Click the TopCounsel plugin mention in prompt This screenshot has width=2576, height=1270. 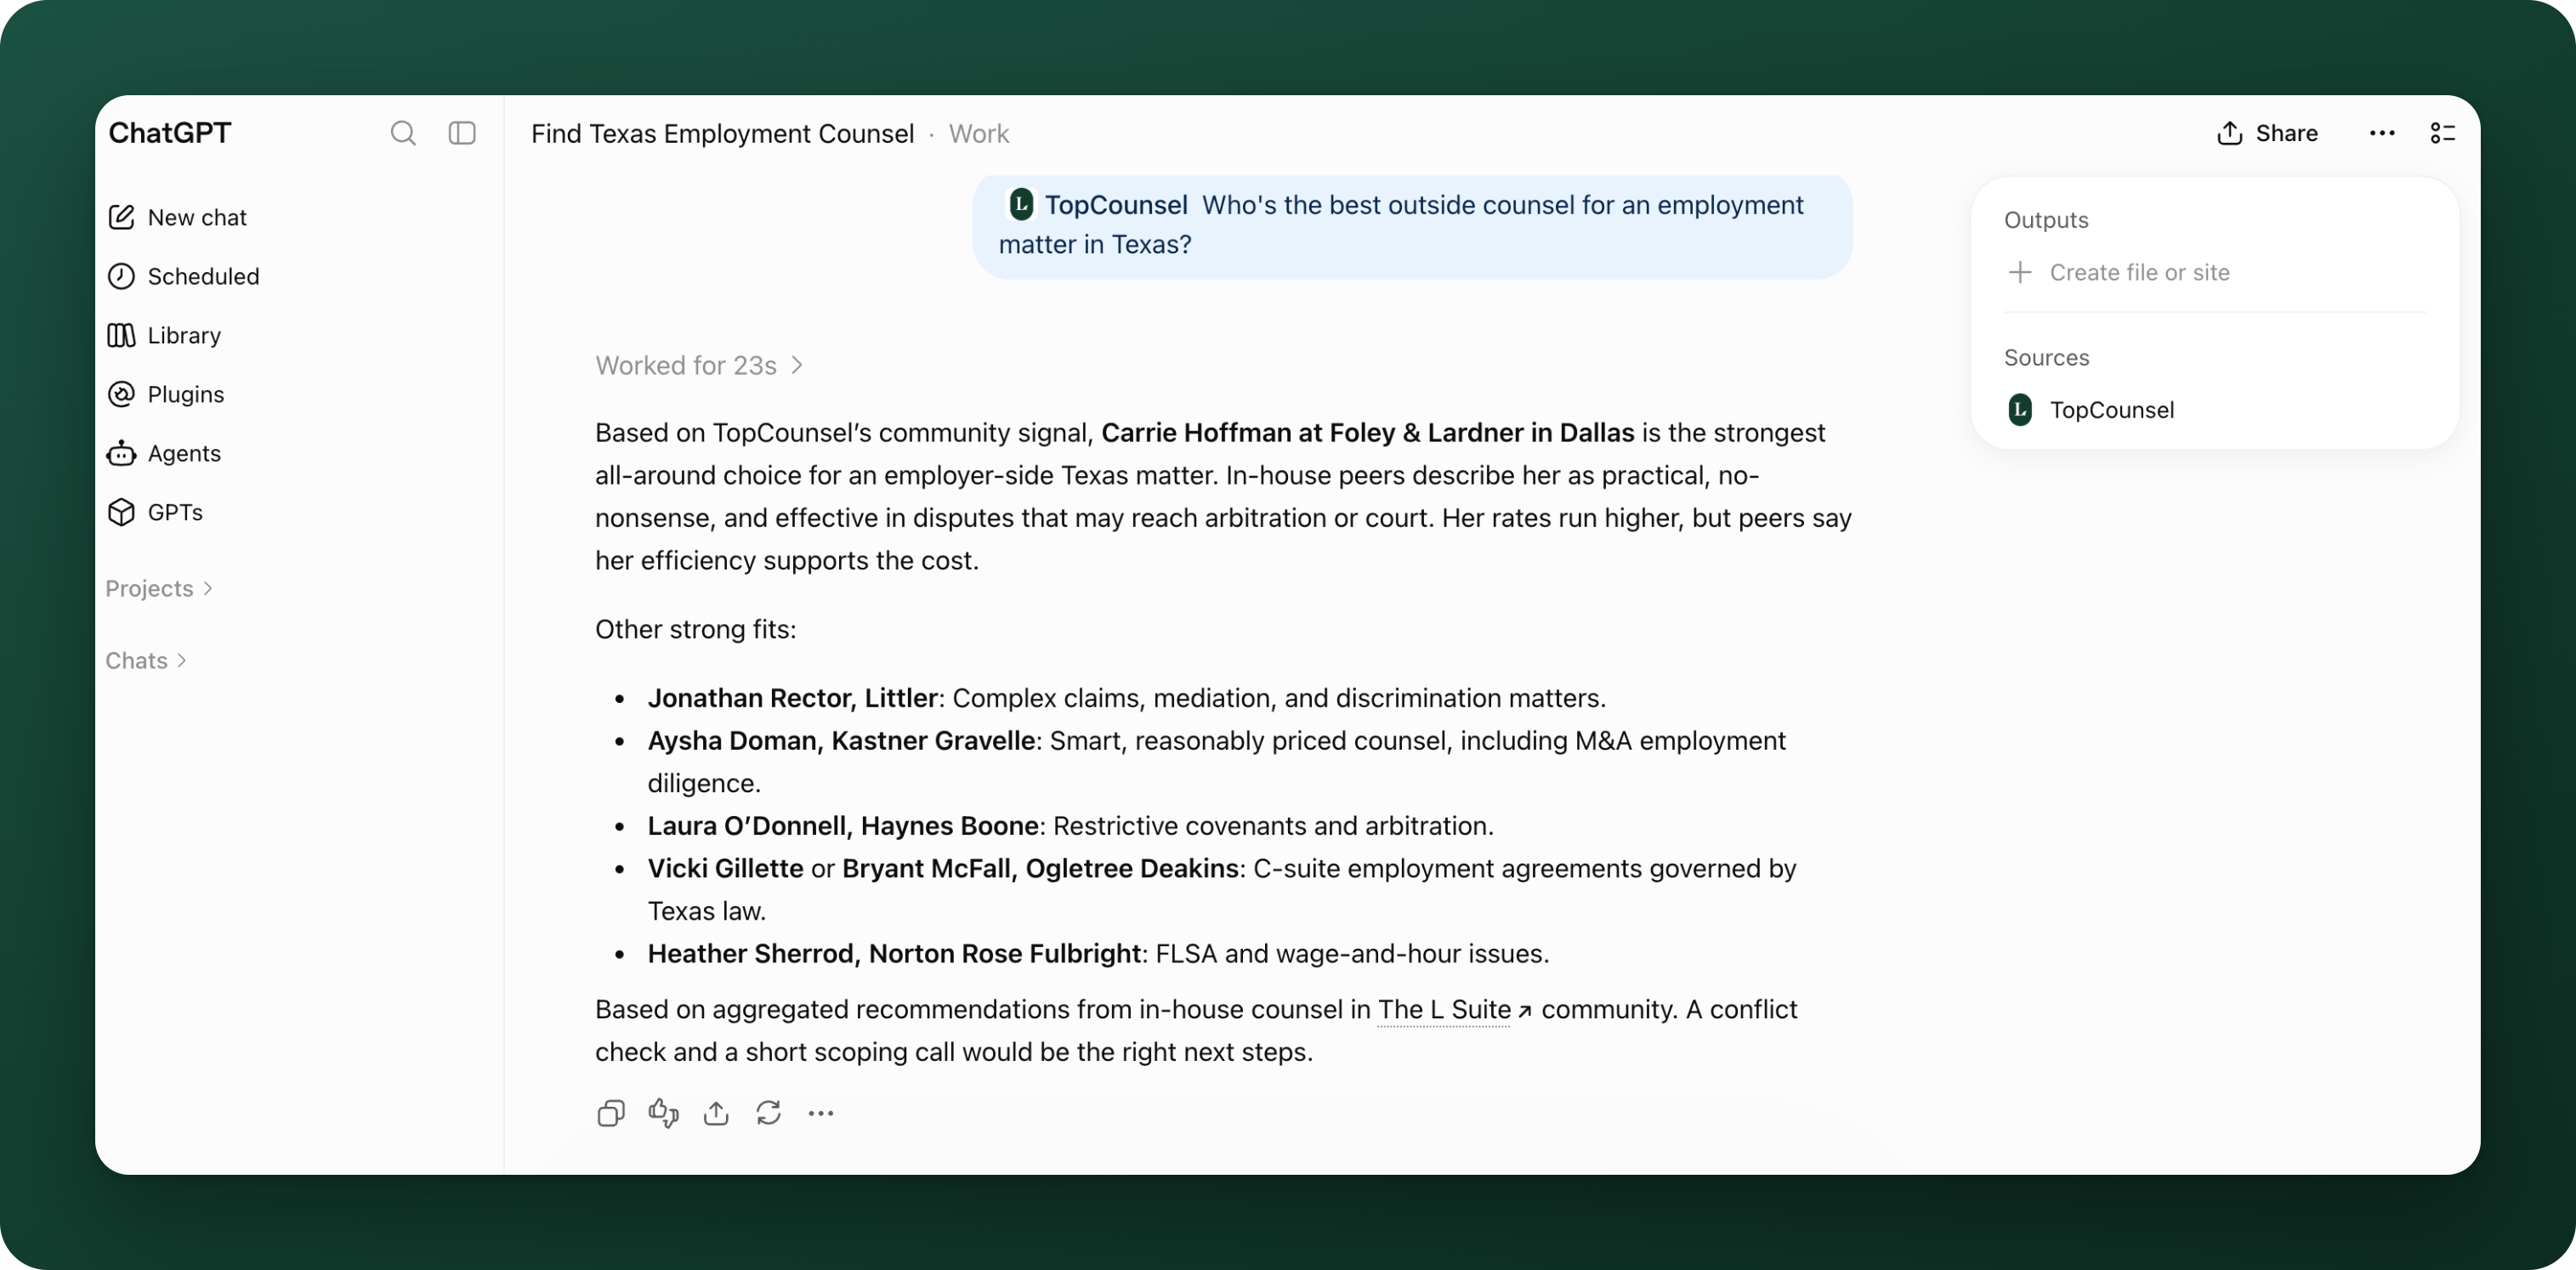coord(1098,205)
